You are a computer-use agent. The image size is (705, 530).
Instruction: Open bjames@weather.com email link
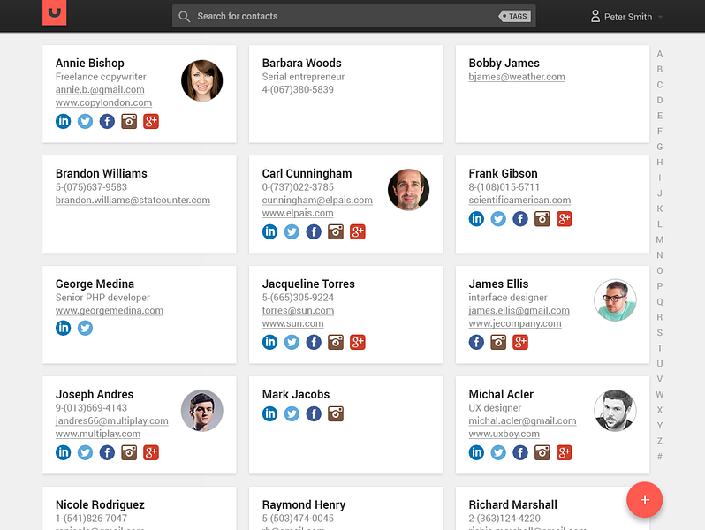(517, 77)
